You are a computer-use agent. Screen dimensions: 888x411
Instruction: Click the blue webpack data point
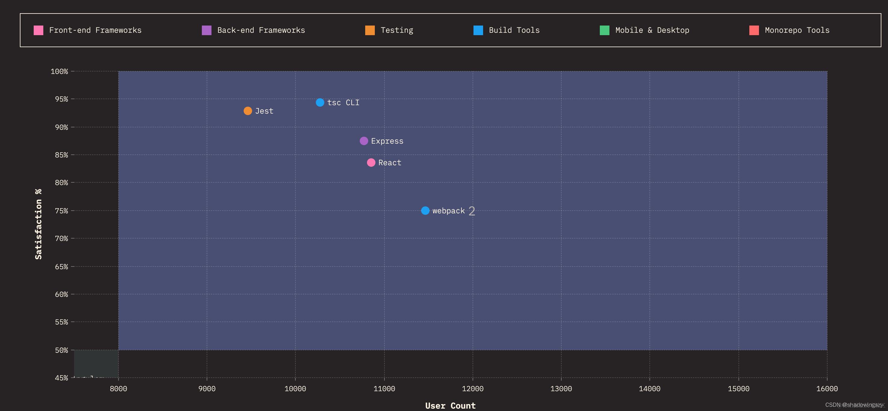coord(425,210)
